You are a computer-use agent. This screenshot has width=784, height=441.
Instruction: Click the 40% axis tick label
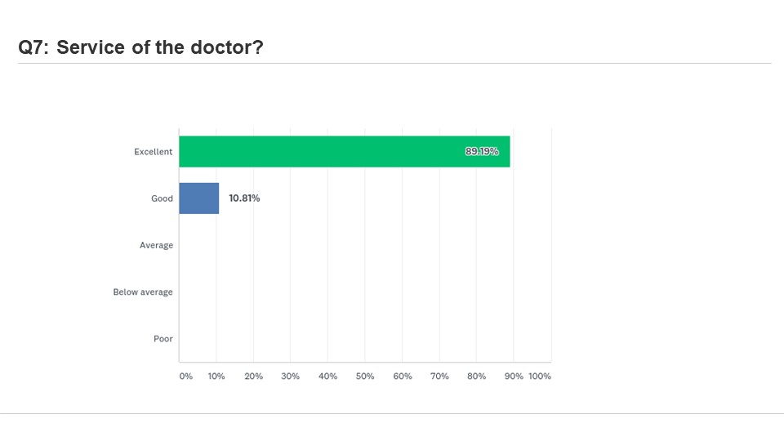pyautogui.click(x=328, y=376)
